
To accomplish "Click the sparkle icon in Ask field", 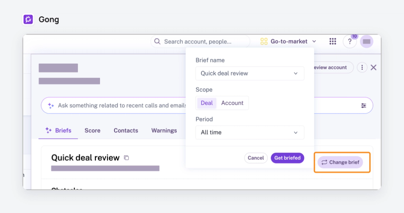I will (51, 105).
